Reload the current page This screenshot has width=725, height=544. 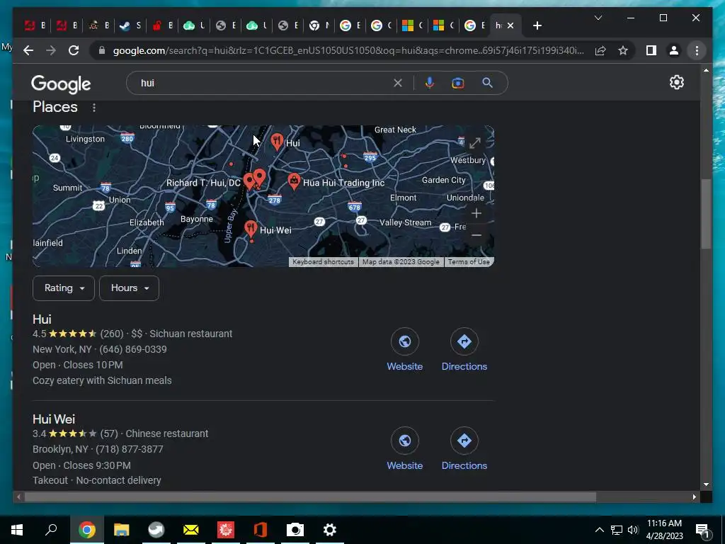[x=74, y=50]
